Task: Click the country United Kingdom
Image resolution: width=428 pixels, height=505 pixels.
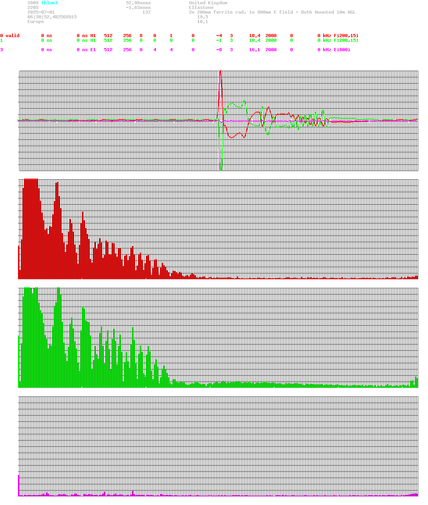Action: click(208, 3)
